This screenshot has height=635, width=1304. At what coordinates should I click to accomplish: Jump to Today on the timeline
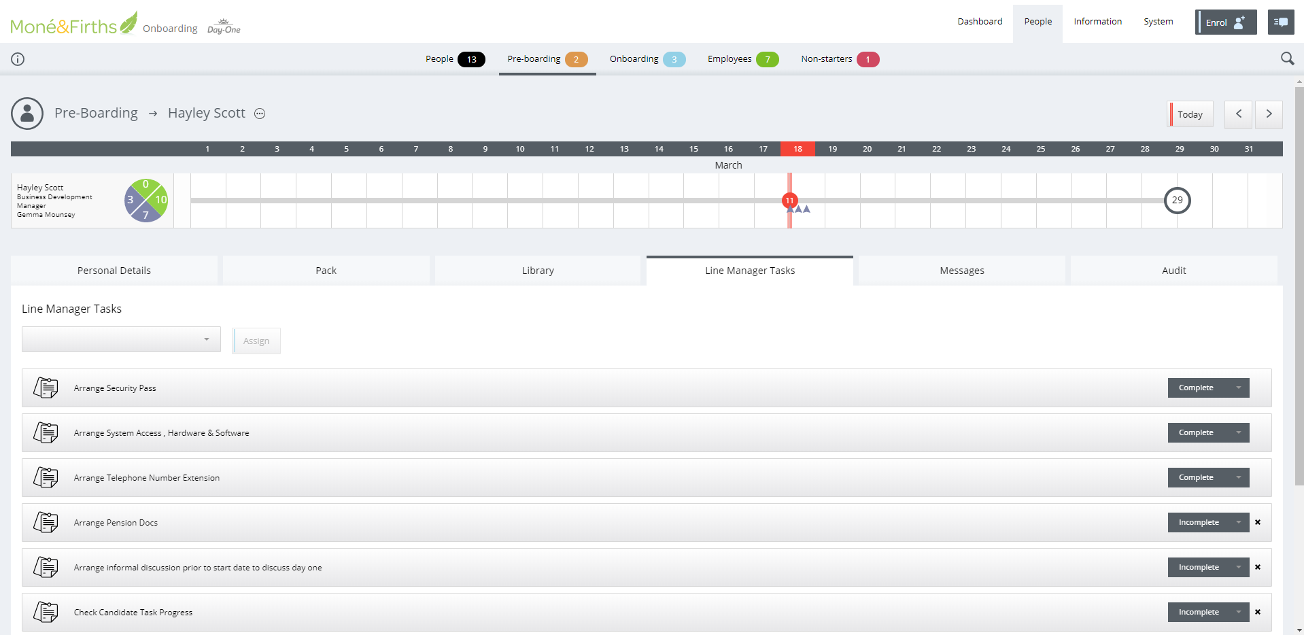pos(1190,114)
